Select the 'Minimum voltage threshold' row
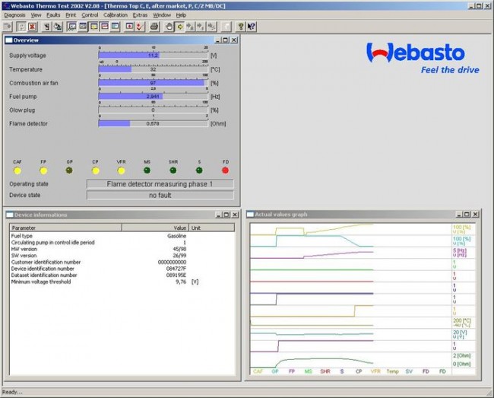 122,282
